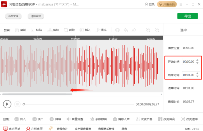This screenshot has width=203, height=131.
Task: Apply the Fade Out (浅出) effect
Action: tap(38, 119)
